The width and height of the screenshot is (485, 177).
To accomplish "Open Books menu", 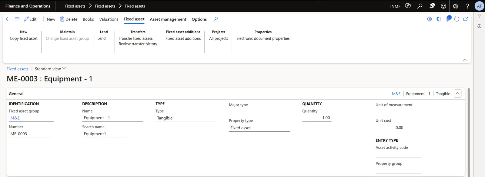I will pos(88,19).
